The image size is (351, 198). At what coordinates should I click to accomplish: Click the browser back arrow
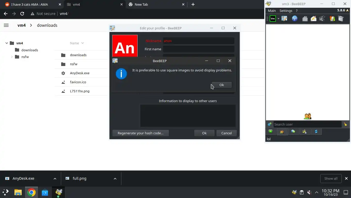pos(6,14)
